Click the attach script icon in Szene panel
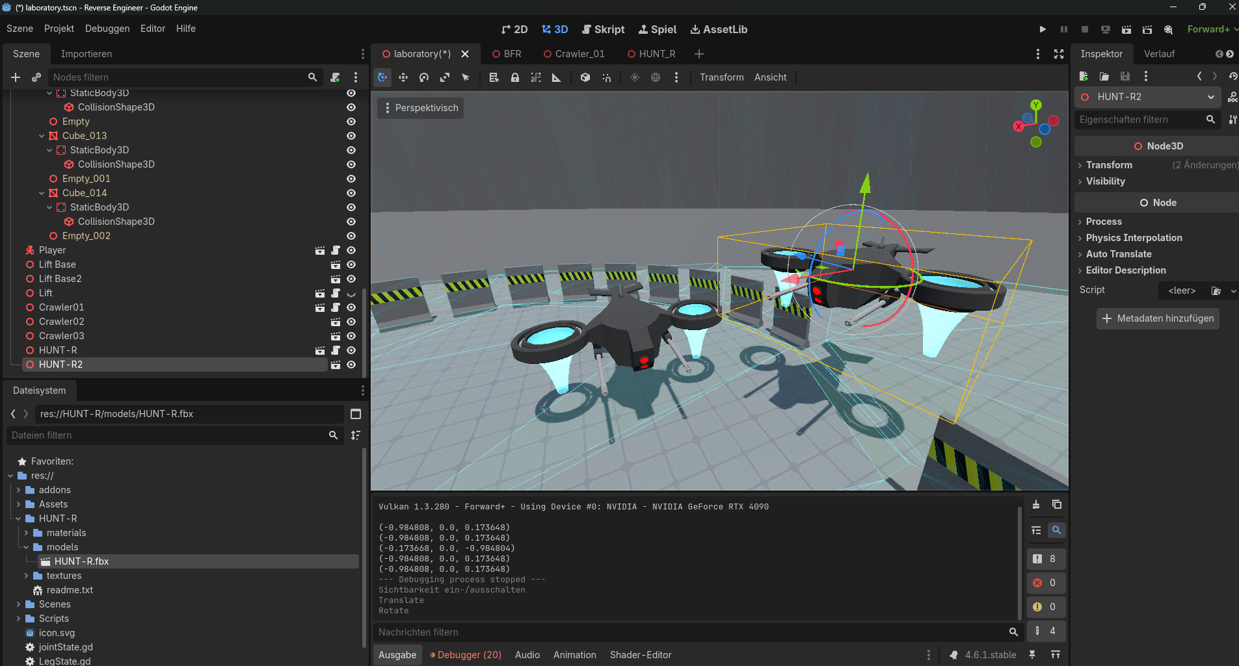 pos(335,77)
